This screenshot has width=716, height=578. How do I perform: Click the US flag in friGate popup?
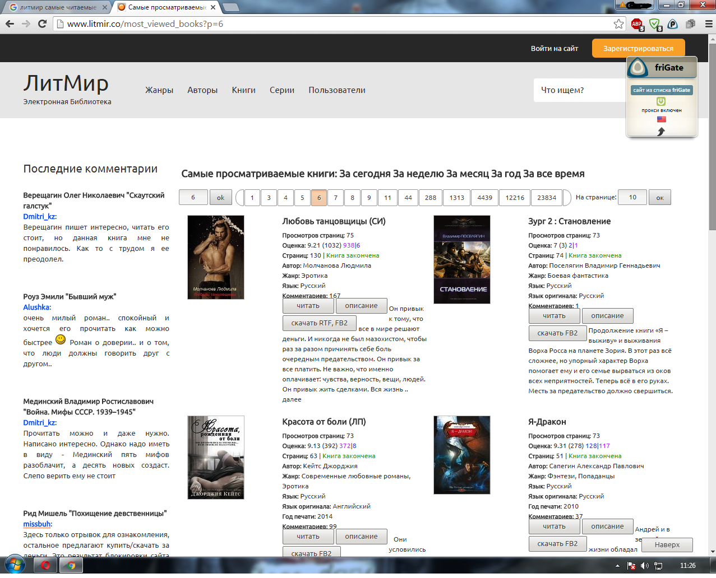click(x=662, y=119)
